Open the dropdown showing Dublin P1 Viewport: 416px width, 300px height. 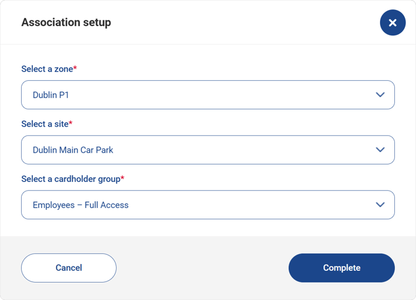(199, 95)
